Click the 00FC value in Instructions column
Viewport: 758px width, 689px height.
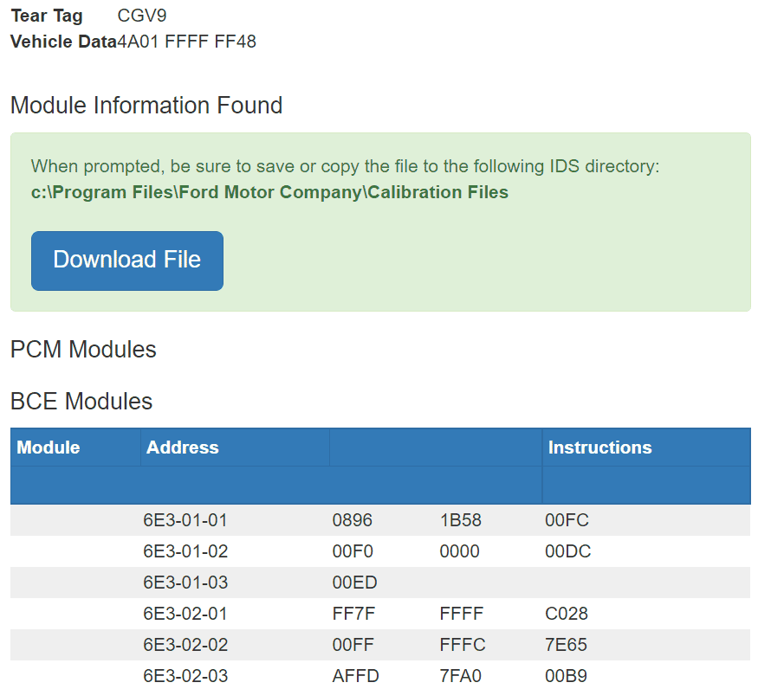567,520
